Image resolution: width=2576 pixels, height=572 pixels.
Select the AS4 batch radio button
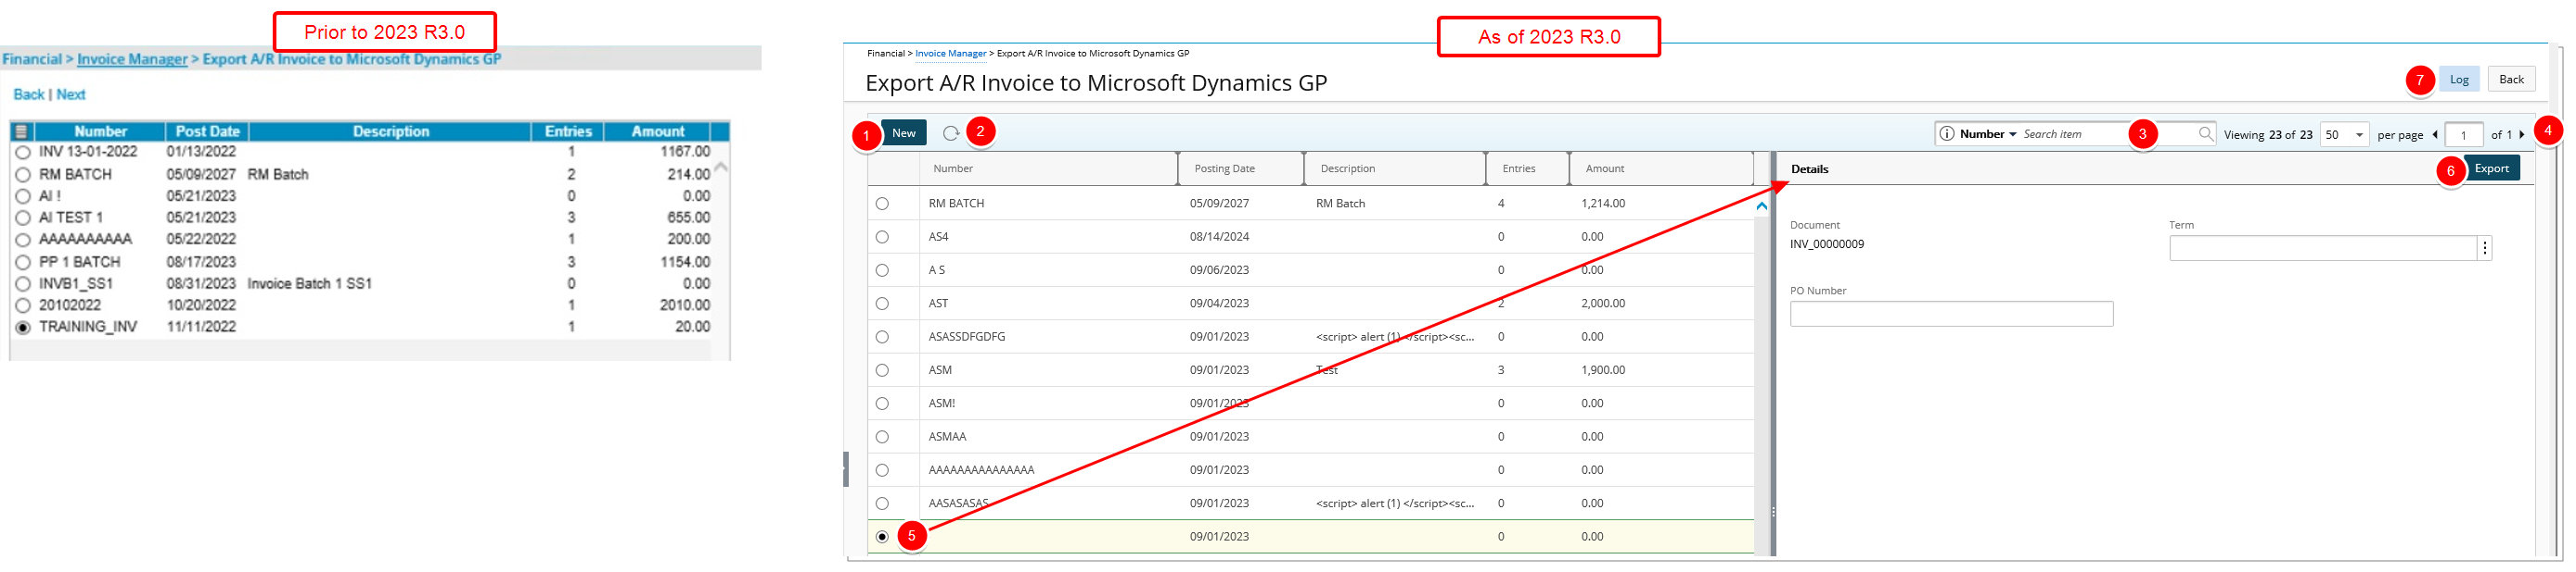881,238
